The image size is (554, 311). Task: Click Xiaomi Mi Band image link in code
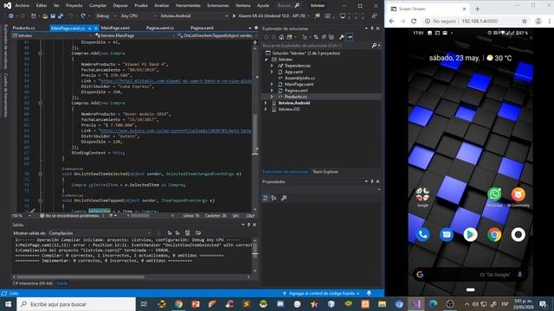coord(175,81)
